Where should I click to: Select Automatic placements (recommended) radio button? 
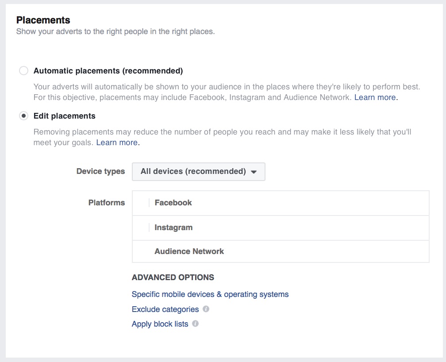click(x=23, y=70)
